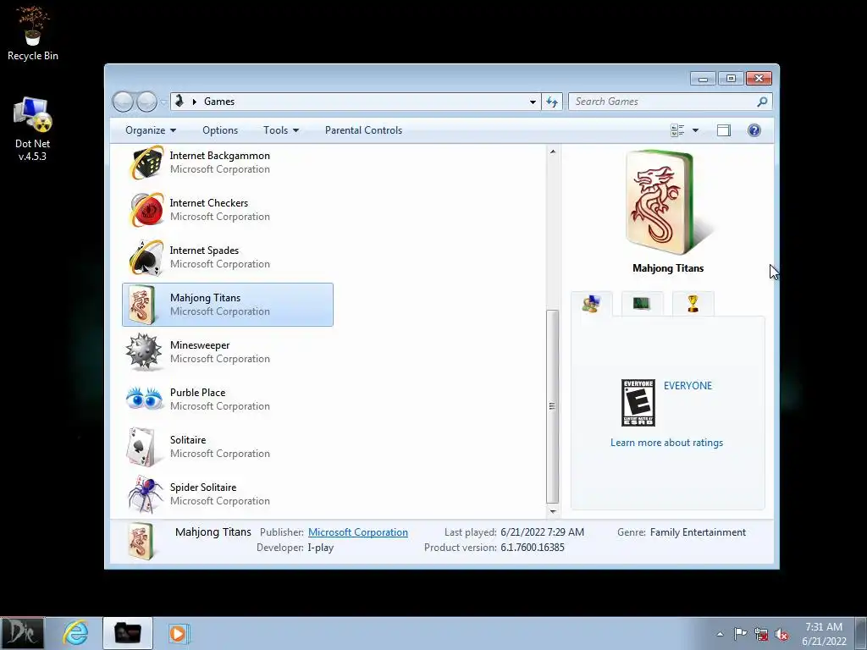Select the Minesweeper text label
Screen dimensions: 867x650
pos(200,345)
